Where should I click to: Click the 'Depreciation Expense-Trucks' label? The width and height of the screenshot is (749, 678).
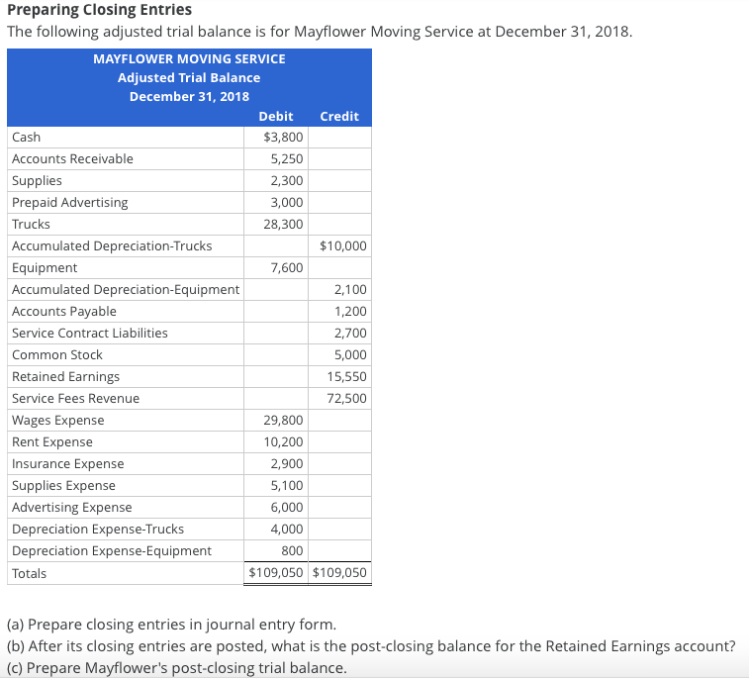(x=98, y=530)
